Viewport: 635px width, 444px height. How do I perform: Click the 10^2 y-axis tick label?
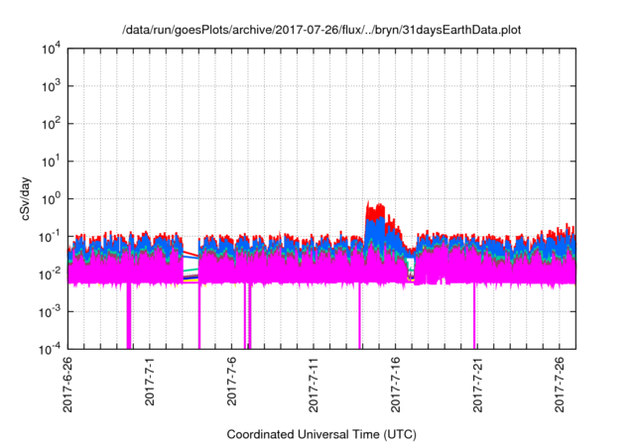point(50,124)
